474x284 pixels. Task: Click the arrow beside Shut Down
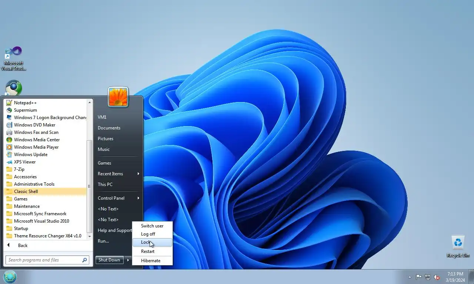(x=128, y=260)
